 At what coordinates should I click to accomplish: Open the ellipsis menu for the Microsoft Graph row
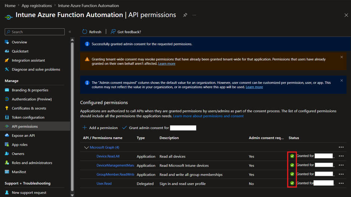click(341, 147)
